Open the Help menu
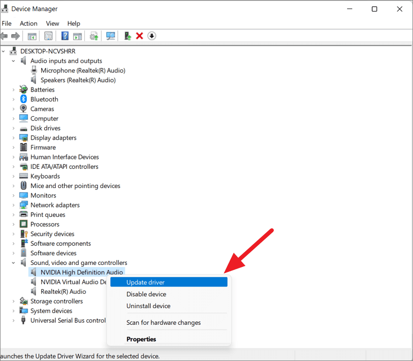The width and height of the screenshot is (413, 361). pyautogui.click(x=73, y=24)
